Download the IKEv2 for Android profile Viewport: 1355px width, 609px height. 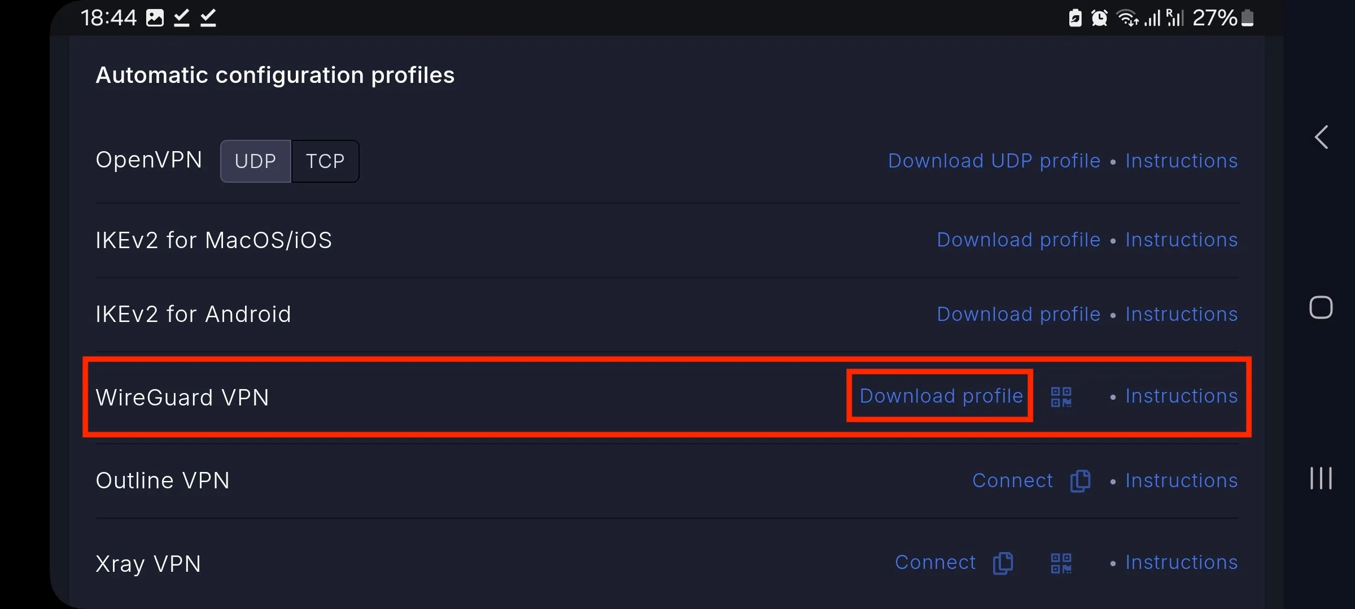(x=1019, y=315)
